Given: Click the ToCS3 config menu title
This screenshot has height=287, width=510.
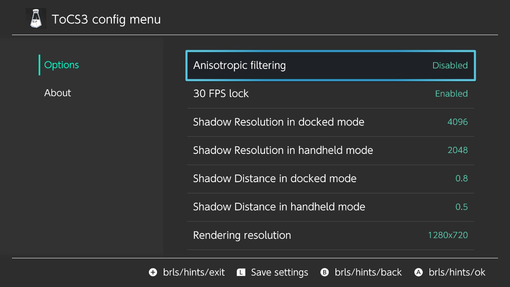Looking at the screenshot, I should 106,19.
